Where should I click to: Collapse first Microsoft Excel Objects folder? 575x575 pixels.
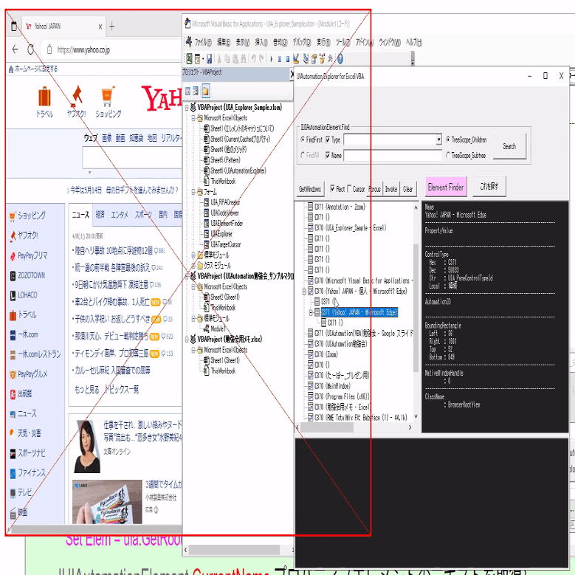tap(193, 118)
